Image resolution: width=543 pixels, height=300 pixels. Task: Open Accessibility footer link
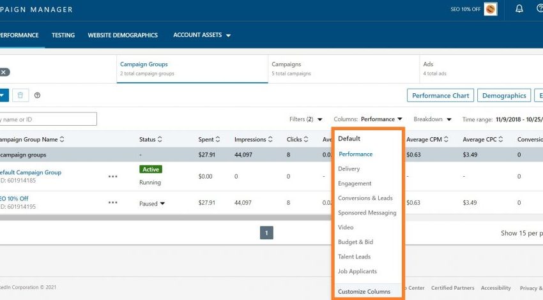pyautogui.click(x=496, y=288)
